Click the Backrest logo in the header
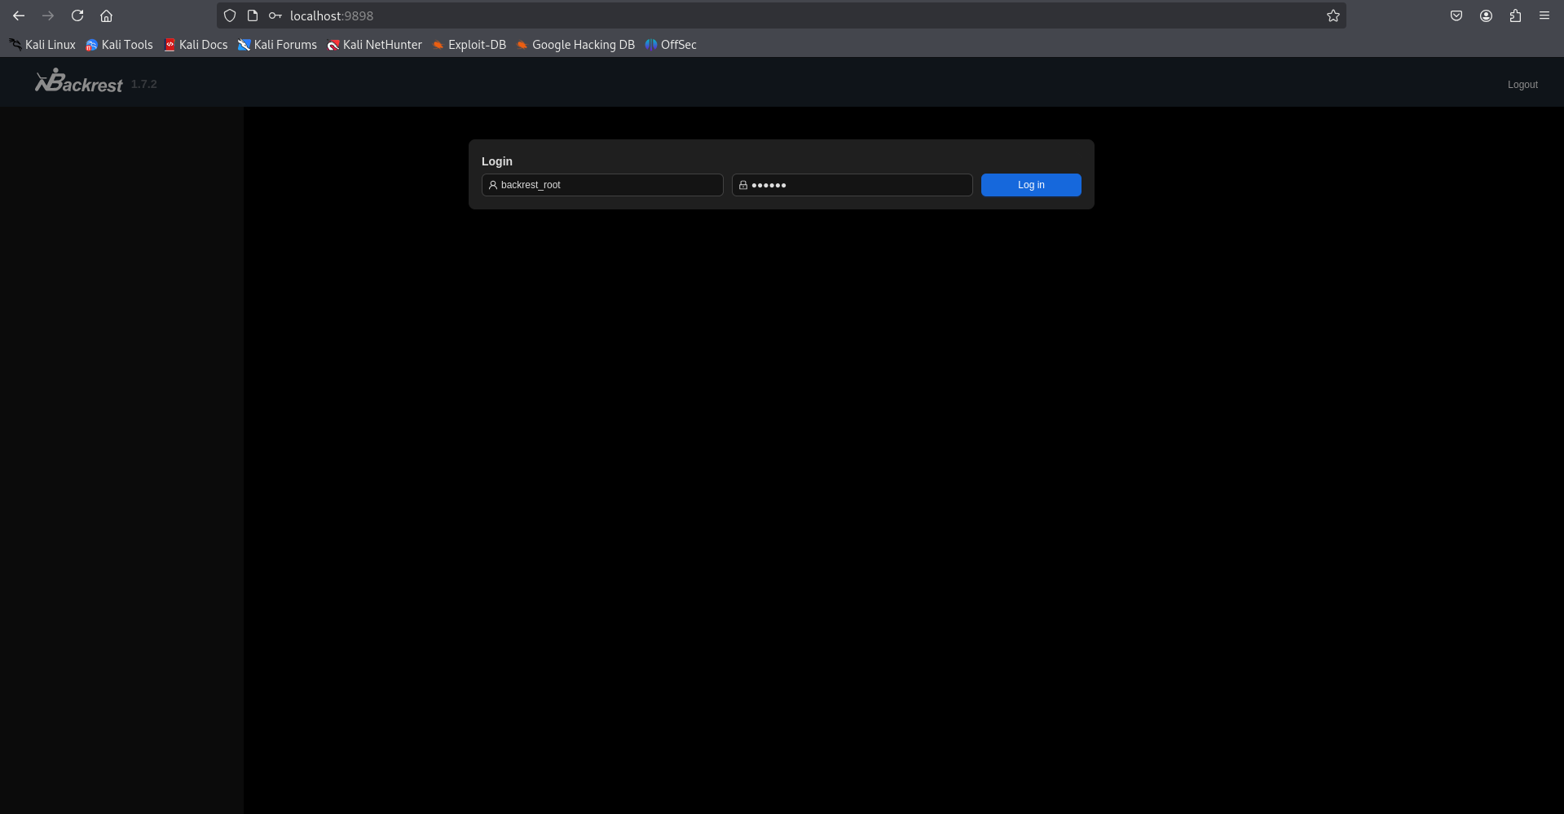Image resolution: width=1564 pixels, height=814 pixels. click(x=78, y=81)
